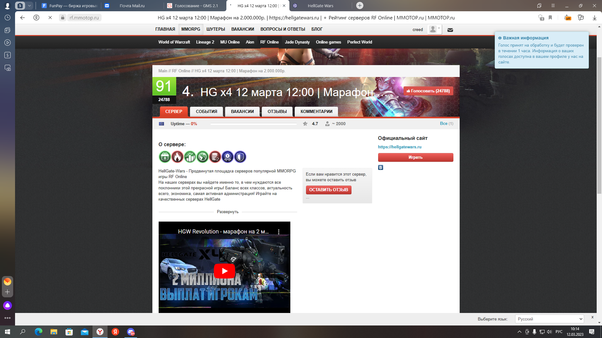This screenshot has width=602, height=338.
Task: Open the tab group counter showing 5
Action: [20, 6]
